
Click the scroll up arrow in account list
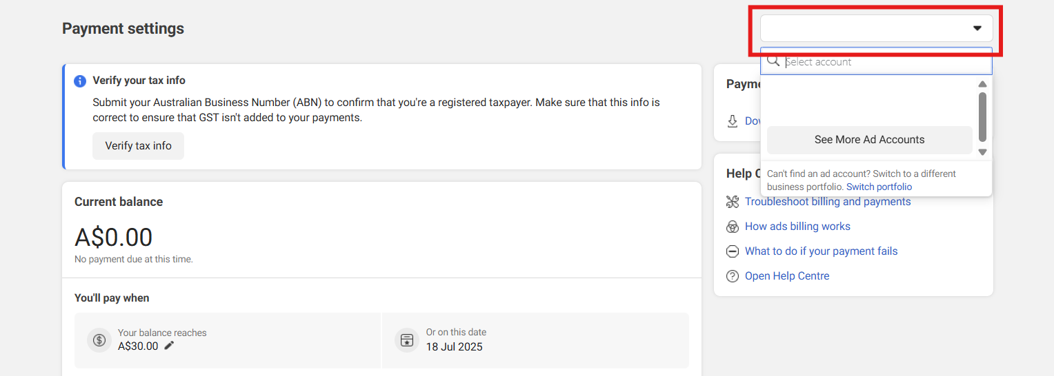[x=982, y=84]
